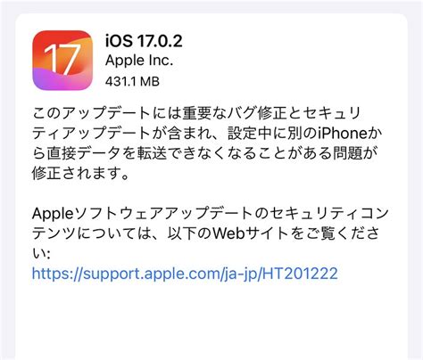423x360 pixels.
Task: Tap the line starting ら直接データを転送
Action: tap(204, 153)
